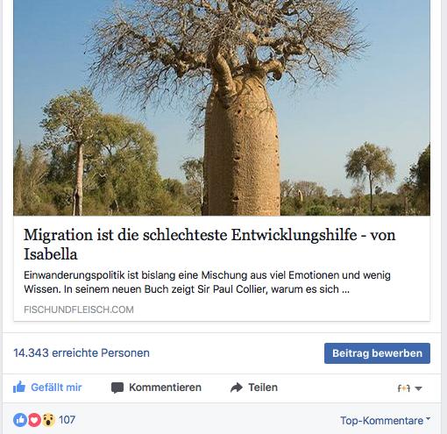Click the wow face reaction icon
Screen dimensions: 447x434
click(48, 420)
